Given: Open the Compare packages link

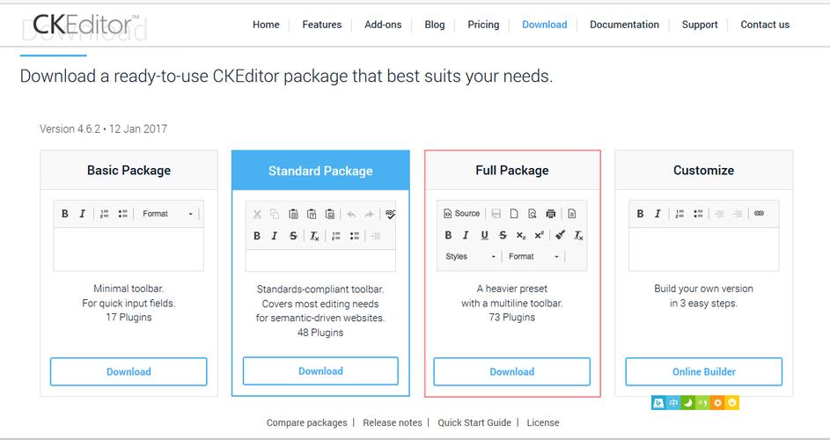Looking at the screenshot, I should tap(306, 422).
